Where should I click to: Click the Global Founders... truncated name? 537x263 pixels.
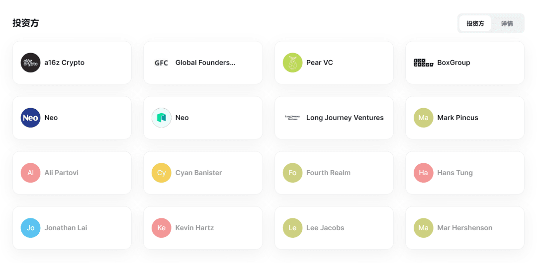tap(205, 63)
